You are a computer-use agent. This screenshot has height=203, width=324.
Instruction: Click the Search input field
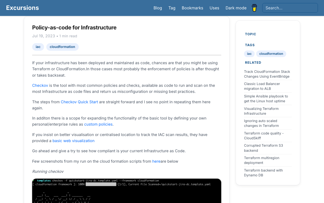pyautogui.click(x=290, y=8)
